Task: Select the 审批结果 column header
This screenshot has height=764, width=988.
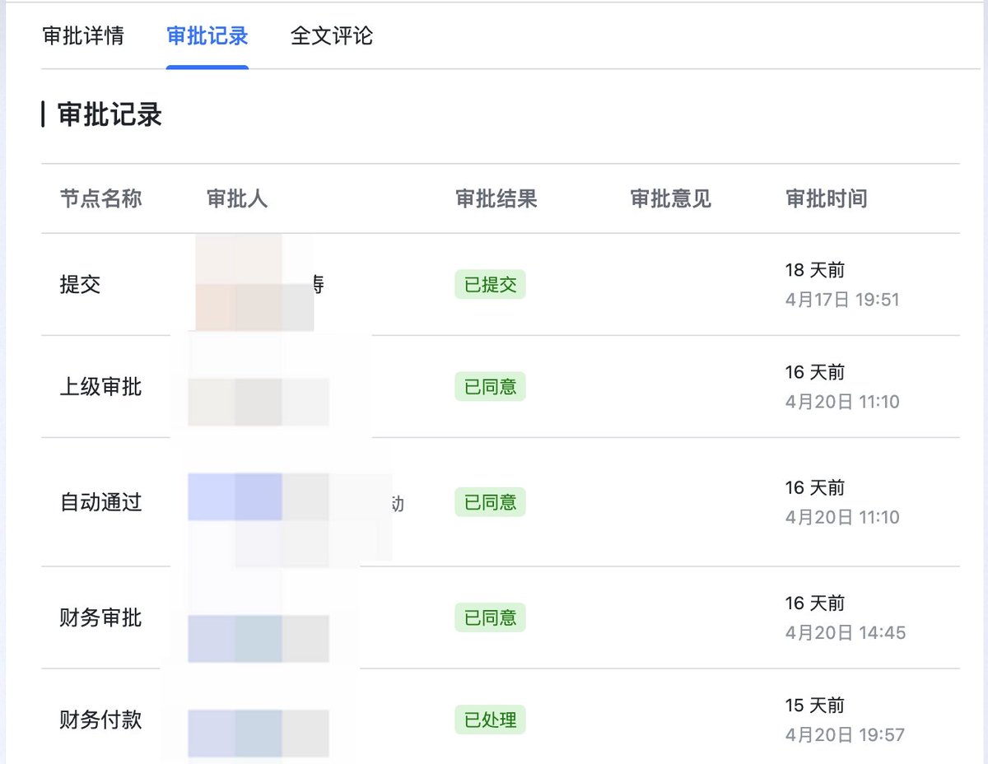Action: tap(496, 198)
